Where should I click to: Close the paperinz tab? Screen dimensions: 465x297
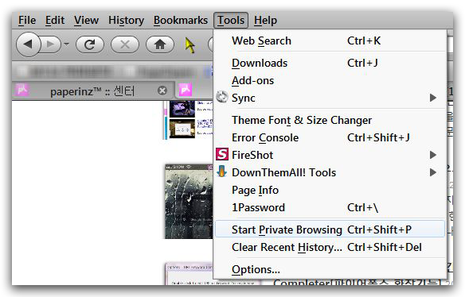[x=162, y=91]
